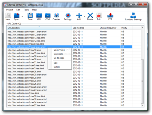Open the Project menu
The width and height of the screenshot is (152, 115).
[9, 10]
